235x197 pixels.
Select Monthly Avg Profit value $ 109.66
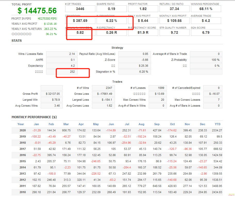click(174, 21)
